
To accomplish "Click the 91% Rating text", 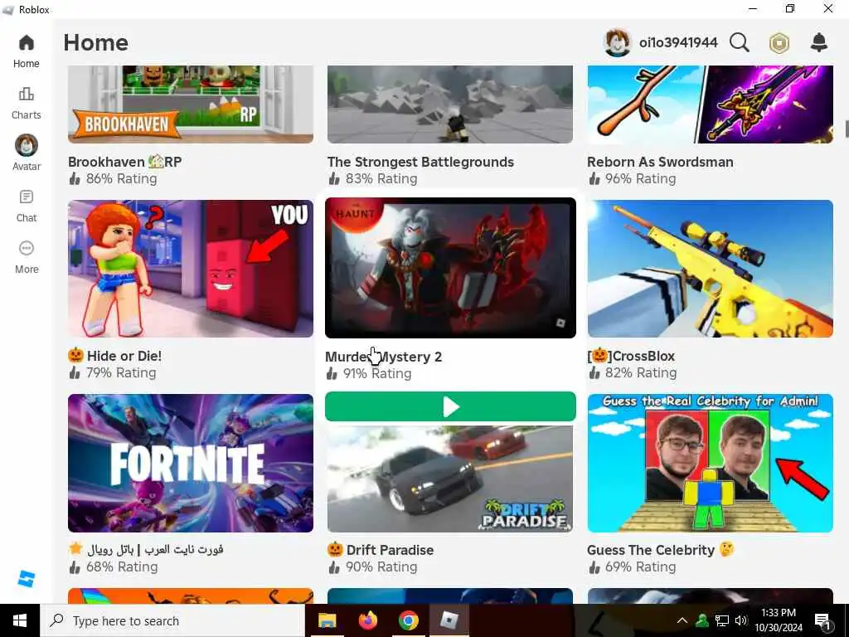I will coord(377,374).
